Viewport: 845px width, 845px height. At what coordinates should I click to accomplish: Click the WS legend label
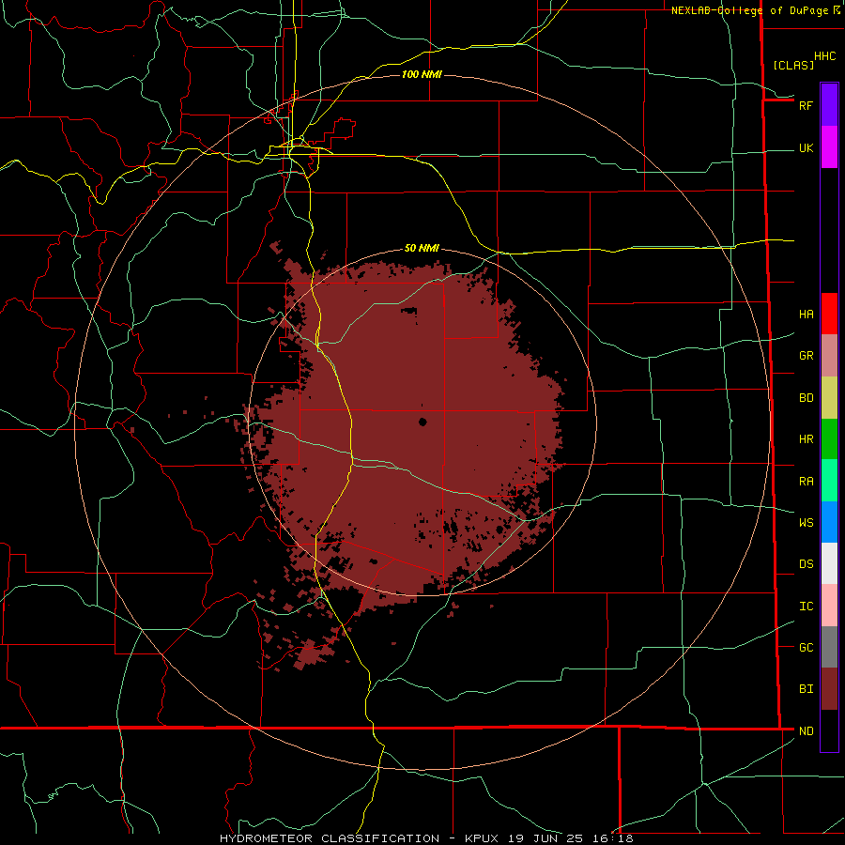pyautogui.click(x=806, y=523)
